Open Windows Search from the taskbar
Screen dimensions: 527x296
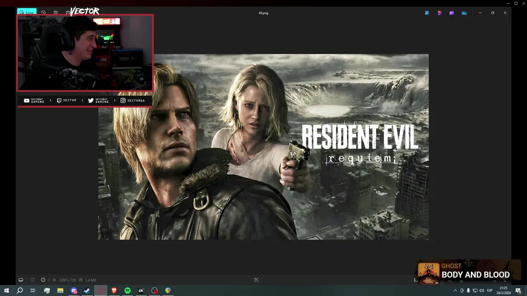coord(20,291)
